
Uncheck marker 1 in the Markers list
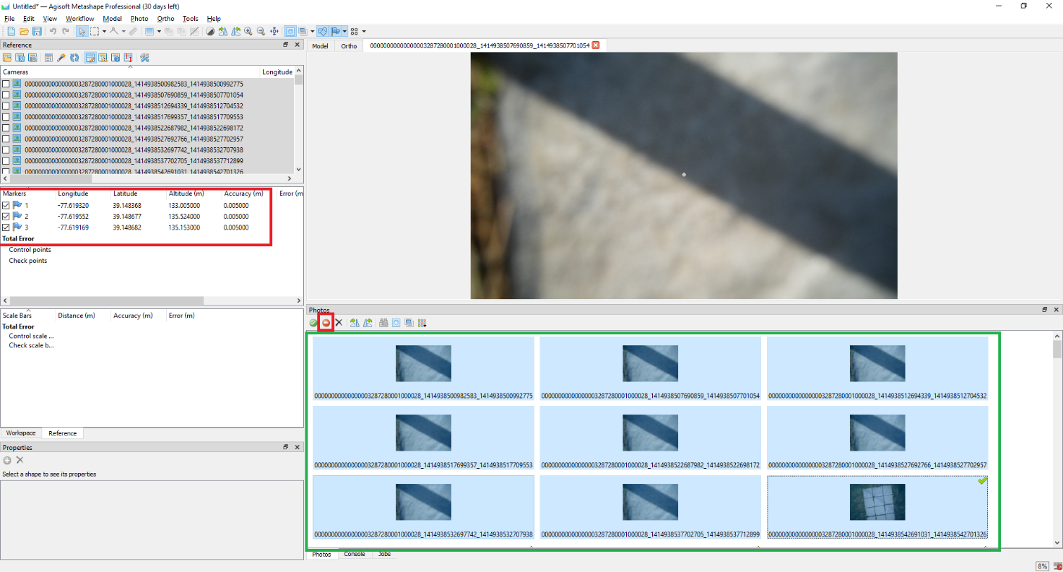[6, 205]
